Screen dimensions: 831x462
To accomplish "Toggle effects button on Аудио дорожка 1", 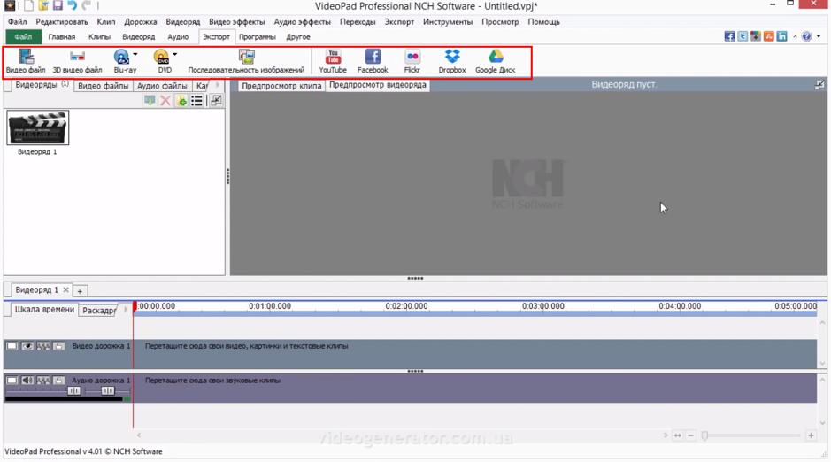I will (x=43, y=381).
